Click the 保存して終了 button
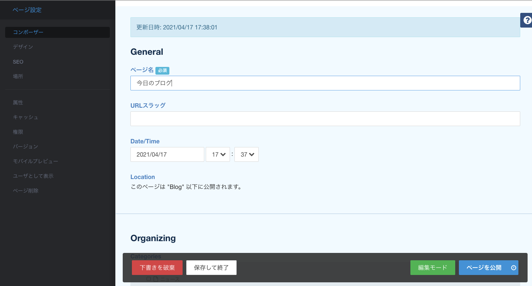 pos(211,268)
